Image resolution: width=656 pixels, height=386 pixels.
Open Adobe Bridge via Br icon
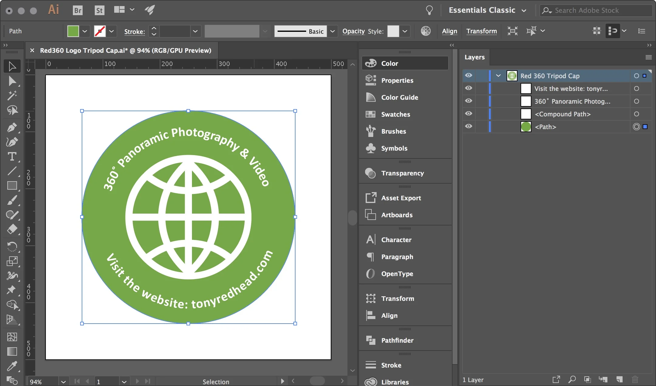click(78, 10)
